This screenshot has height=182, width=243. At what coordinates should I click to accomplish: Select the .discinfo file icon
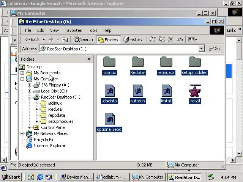pos(109,91)
